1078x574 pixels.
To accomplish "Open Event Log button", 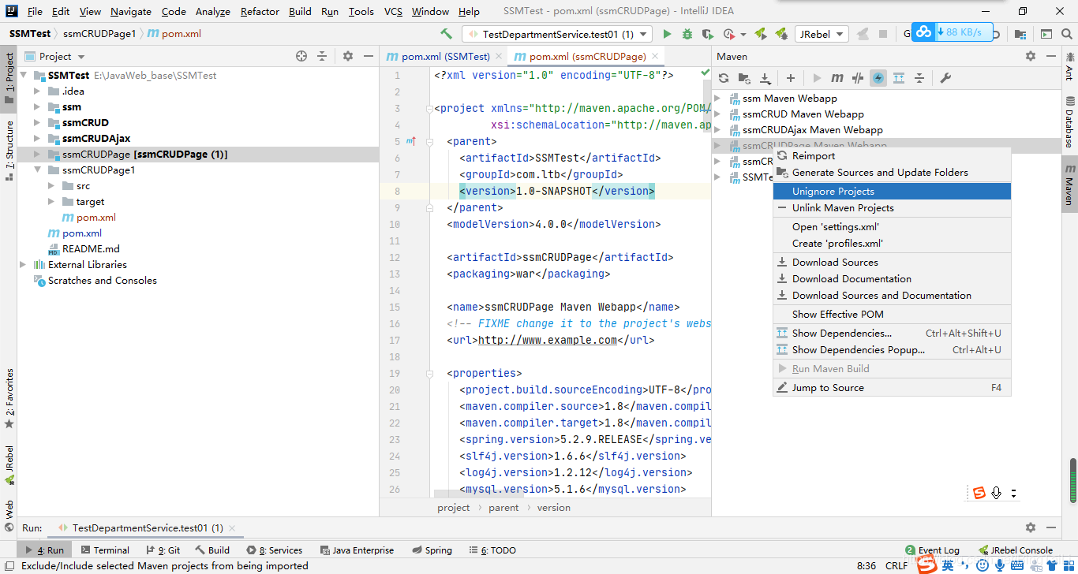I will coord(932,550).
